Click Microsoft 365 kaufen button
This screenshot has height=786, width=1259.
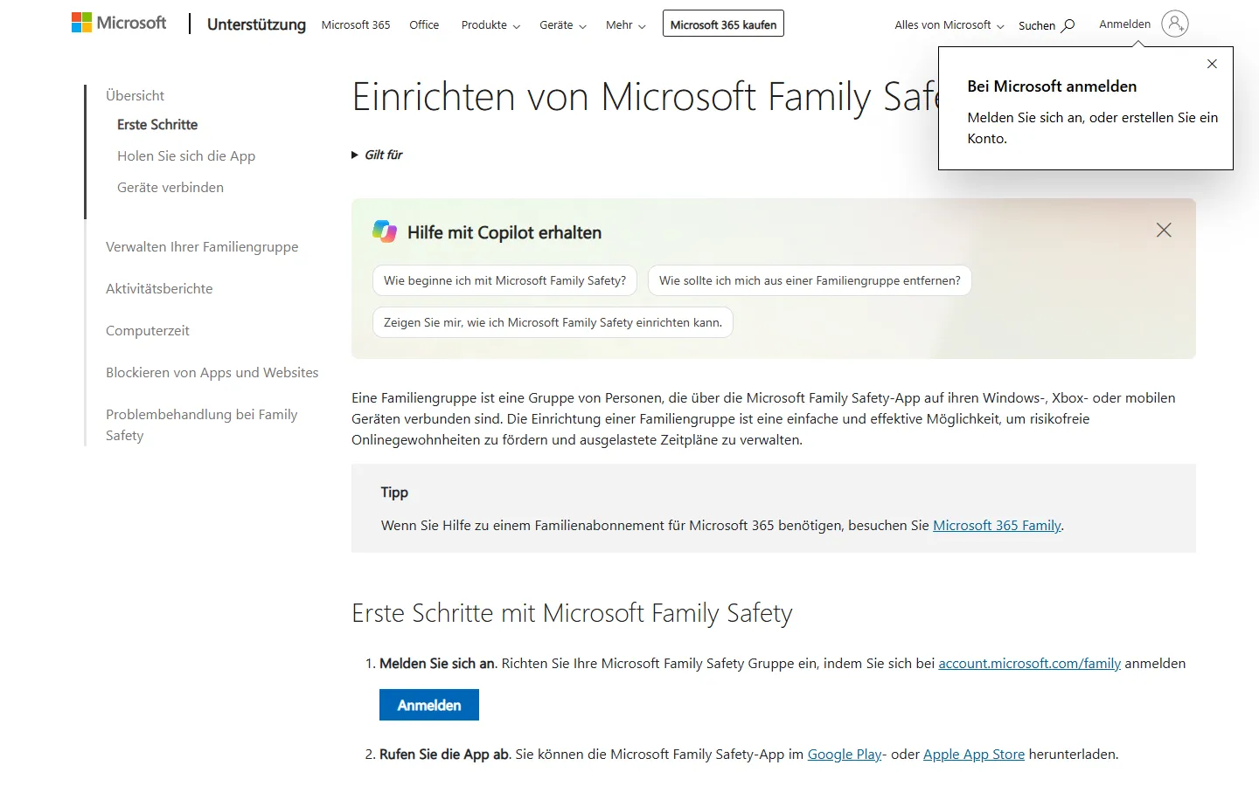723,24
